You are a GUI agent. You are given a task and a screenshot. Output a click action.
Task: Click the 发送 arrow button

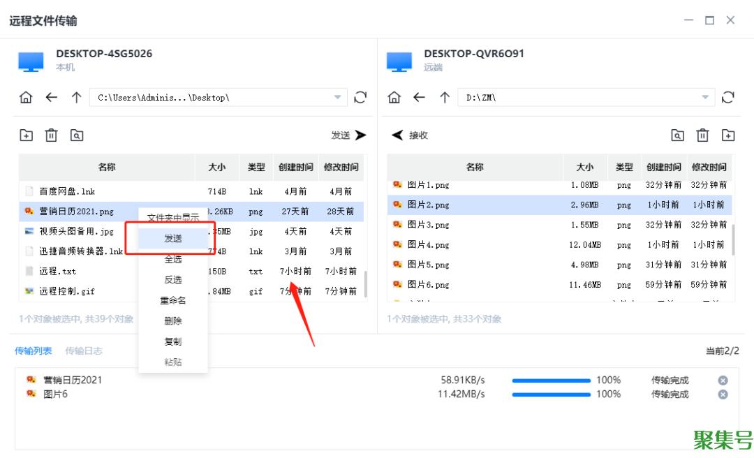[350, 135]
